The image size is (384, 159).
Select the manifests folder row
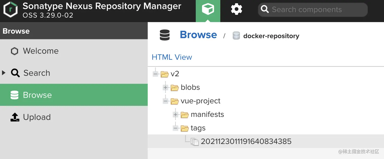pos(266,114)
